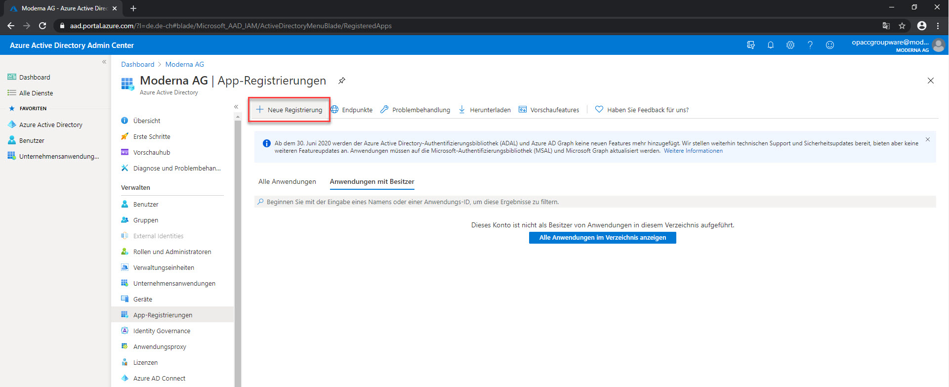
Task: Open Problembehandlung in the toolbar
Action: (x=415, y=110)
